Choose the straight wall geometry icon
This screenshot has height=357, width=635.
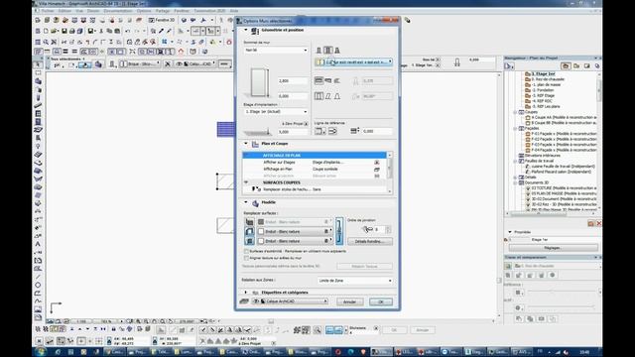(x=318, y=80)
